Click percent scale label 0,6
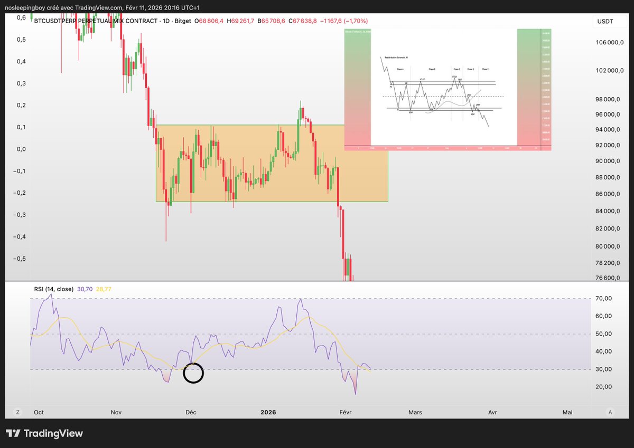The width and height of the screenshot is (634, 448). [21, 17]
